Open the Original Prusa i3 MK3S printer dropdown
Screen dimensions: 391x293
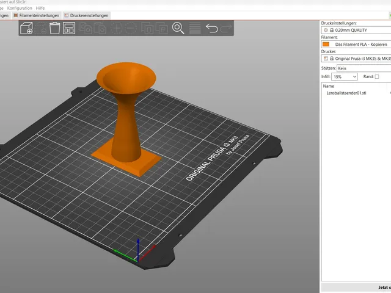coord(356,59)
